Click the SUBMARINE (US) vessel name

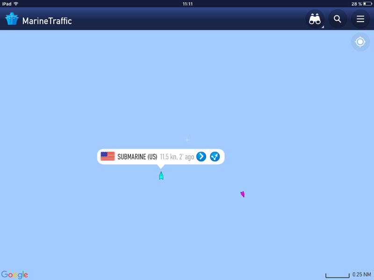coord(137,157)
